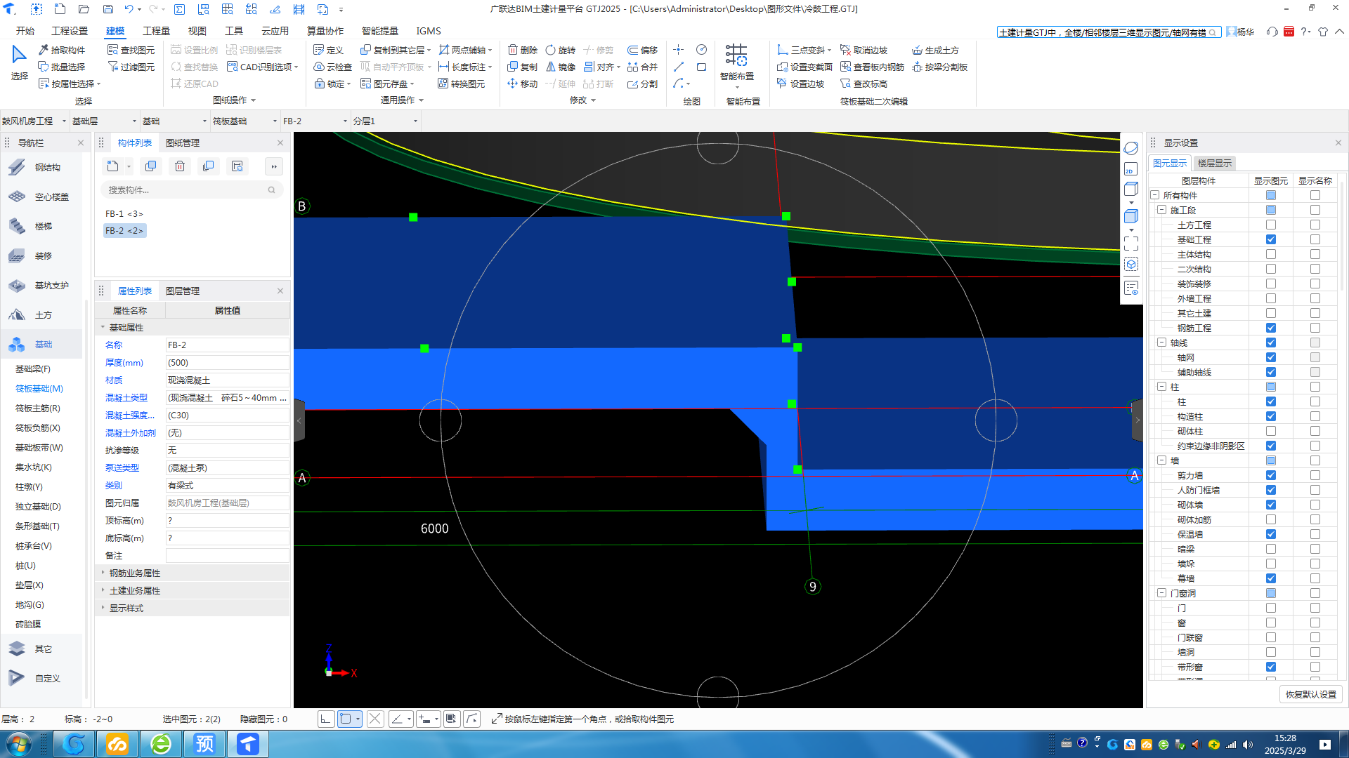Image resolution: width=1349 pixels, height=758 pixels.
Task: Open 基础梁(F) category
Action: click(33, 368)
